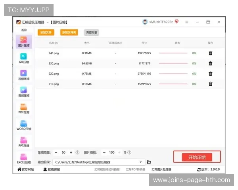Click the 清空列表 button
Image resolution: width=238 pixels, height=190 pixels.
[91, 32]
